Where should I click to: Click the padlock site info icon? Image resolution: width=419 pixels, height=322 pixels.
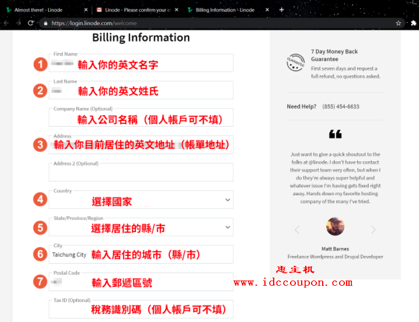45,23
